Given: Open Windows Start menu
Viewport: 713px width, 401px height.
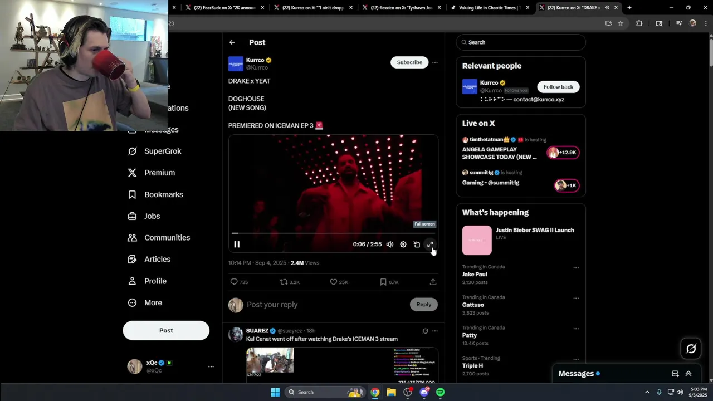Looking at the screenshot, I should click(275, 392).
